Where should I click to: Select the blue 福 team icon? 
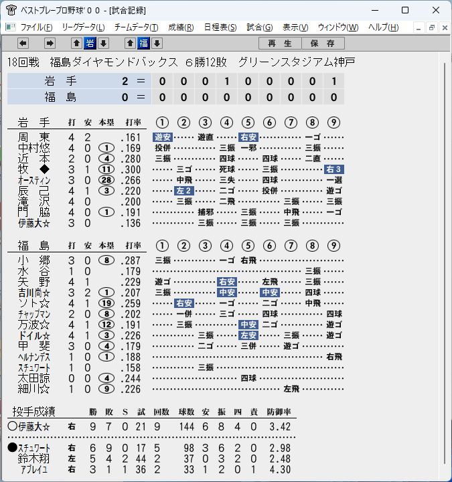(143, 44)
